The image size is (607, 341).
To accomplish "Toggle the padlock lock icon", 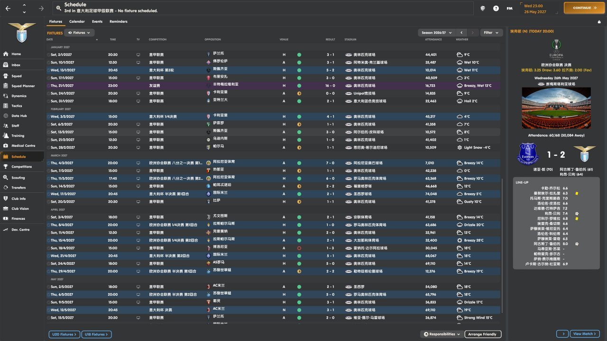I will pos(599,22).
